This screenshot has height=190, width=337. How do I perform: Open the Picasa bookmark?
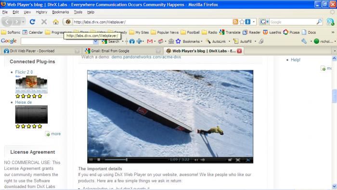coord(291,32)
